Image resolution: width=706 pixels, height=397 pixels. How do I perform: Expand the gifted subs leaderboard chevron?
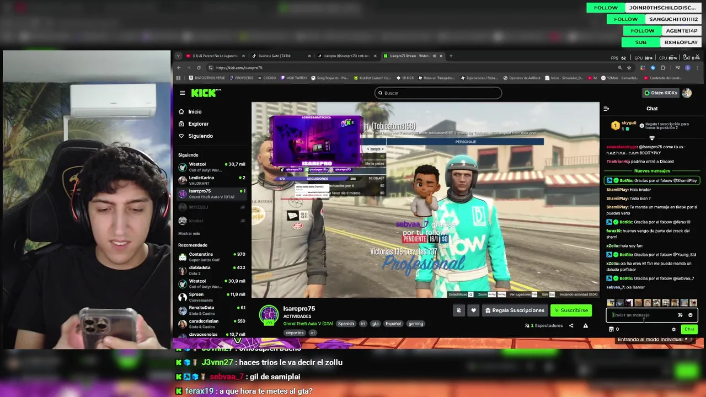click(x=651, y=138)
